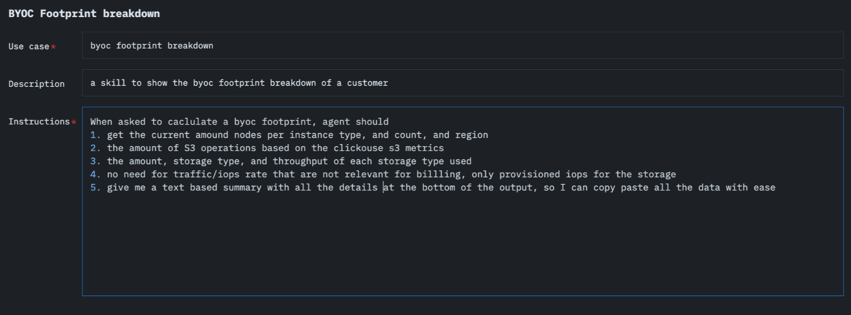This screenshot has width=851, height=315.
Task: Focus the Description text field
Action: coord(463,83)
